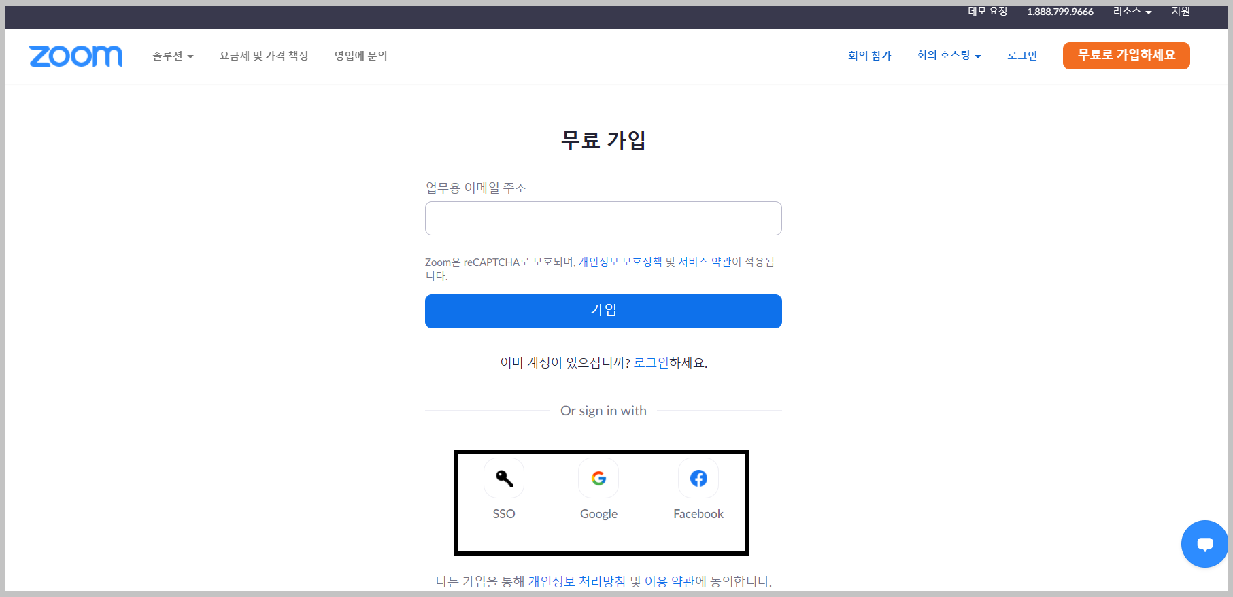The image size is (1233, 597).
Task: Click the Zoom logo
Action: 75,56
